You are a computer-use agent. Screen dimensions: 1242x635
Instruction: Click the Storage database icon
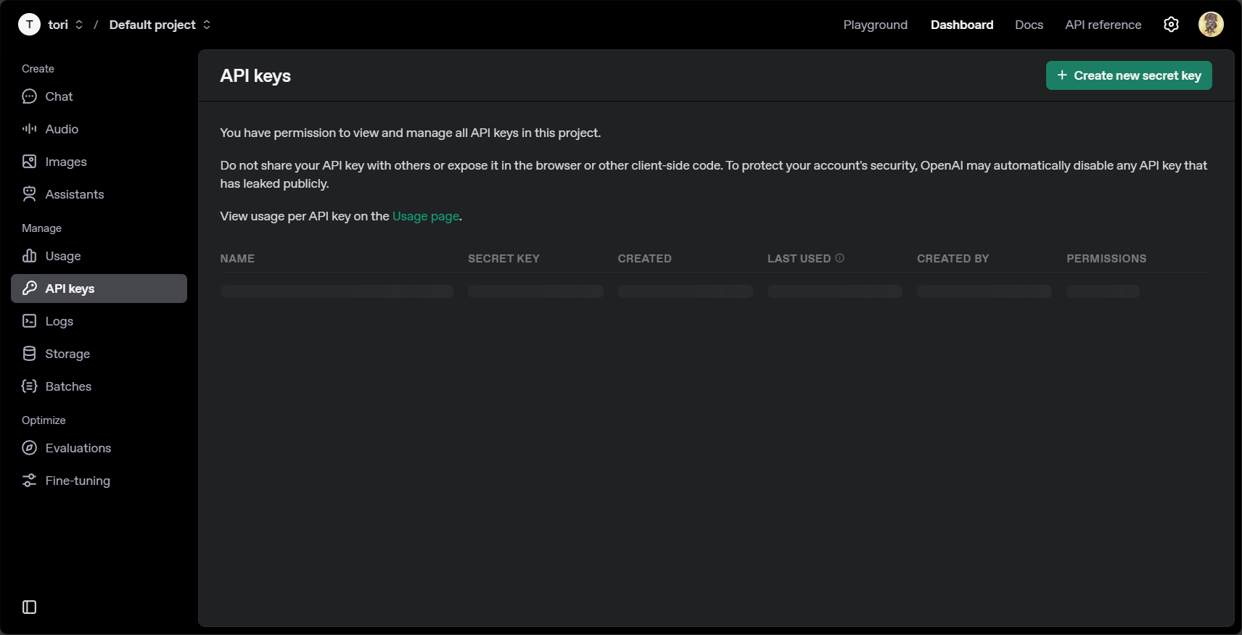[29, 354]
